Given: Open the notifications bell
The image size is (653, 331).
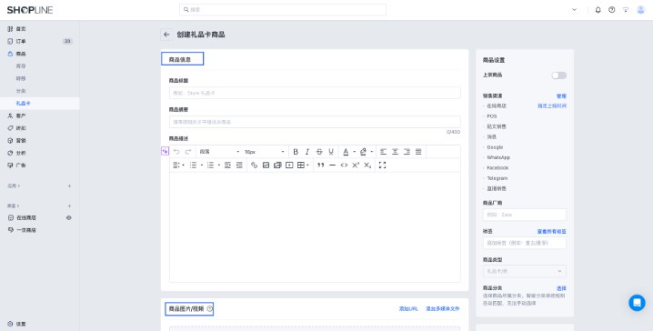Looking at the screenshot, I should click(x=598, y=10).
